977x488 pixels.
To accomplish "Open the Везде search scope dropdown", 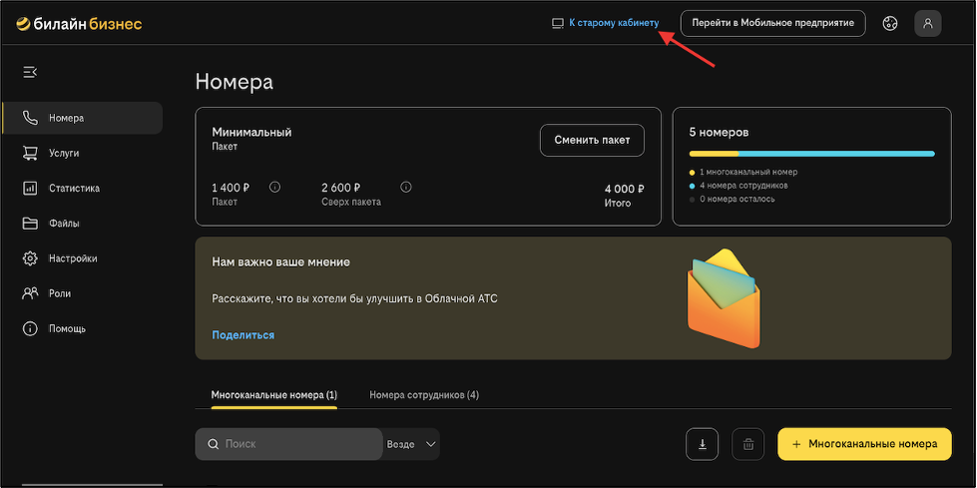I will pyautogui.click(x=411, y=444).
